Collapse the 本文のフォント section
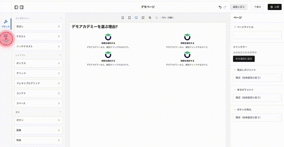Screen dimensions: 284x147 coord(235,90)
